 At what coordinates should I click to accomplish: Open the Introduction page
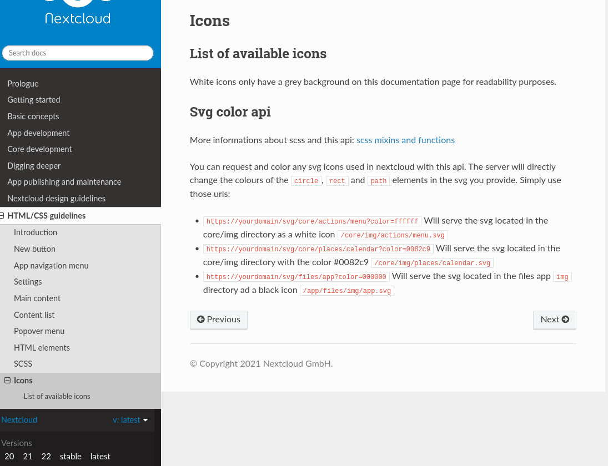point(36,232)
